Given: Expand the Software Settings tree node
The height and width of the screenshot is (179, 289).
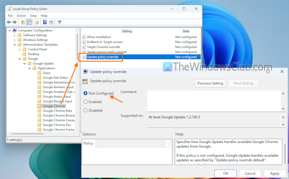Looking at the screenshot, I should click(14, 35).
